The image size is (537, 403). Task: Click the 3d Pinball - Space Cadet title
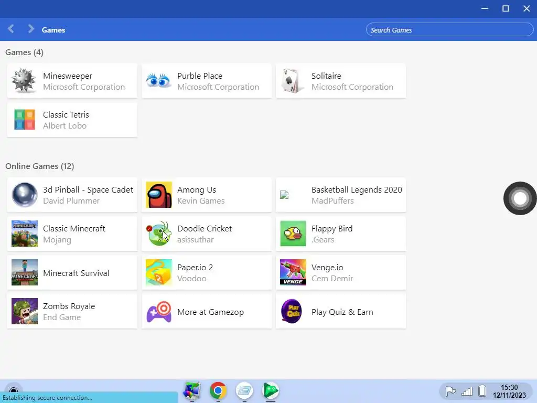tap(88, 189)
